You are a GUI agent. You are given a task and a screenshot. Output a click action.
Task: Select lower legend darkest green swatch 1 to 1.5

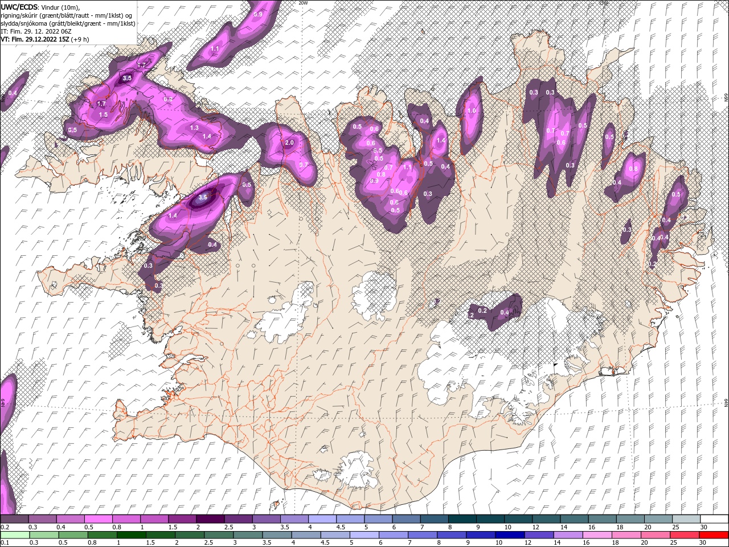132,535
